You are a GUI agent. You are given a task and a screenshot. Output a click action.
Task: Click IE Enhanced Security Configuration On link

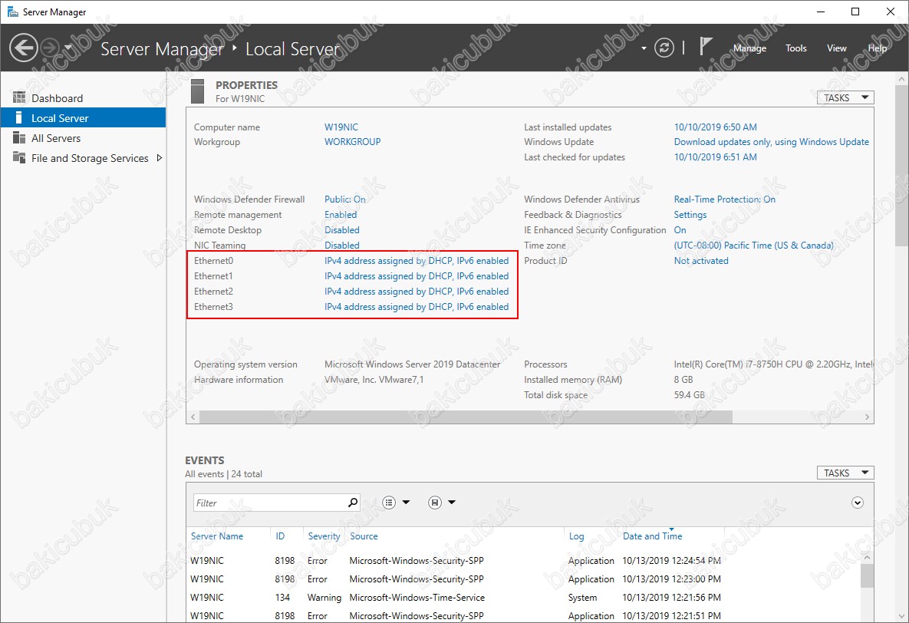pos(680,229)
